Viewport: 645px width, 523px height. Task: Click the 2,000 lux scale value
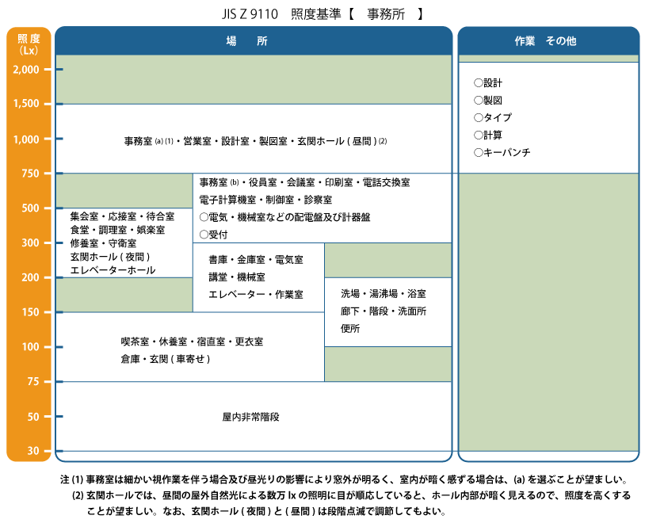[26, 69]
